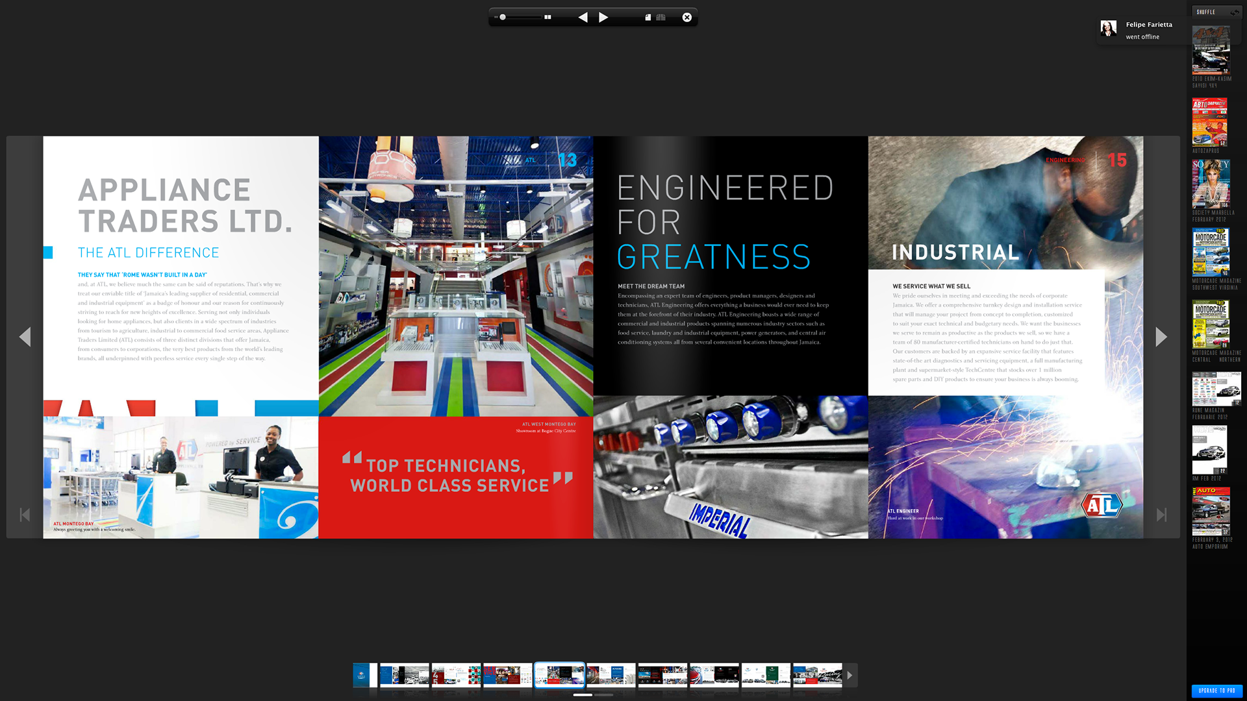The width and height of the screenshot is (1247, 701).
Task: Click the Appliance Traders Ltd. headline
Action: coord(185,206)
